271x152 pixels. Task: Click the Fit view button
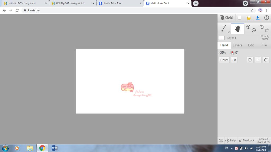(234, 60)
